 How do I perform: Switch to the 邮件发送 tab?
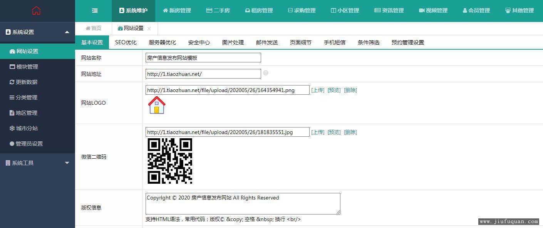click(267, 42)
